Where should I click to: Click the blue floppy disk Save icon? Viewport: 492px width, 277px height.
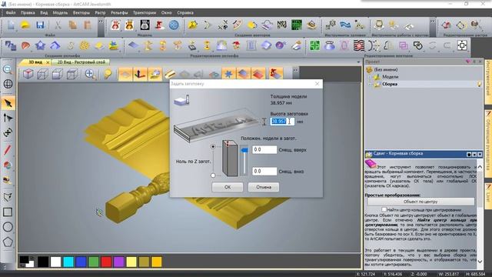tap(40, 25)
